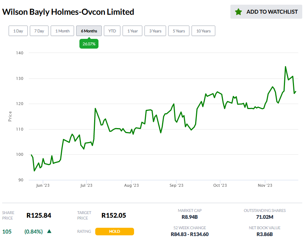
Task: Click the 140 y-axis label
Action: pos(20,53)
